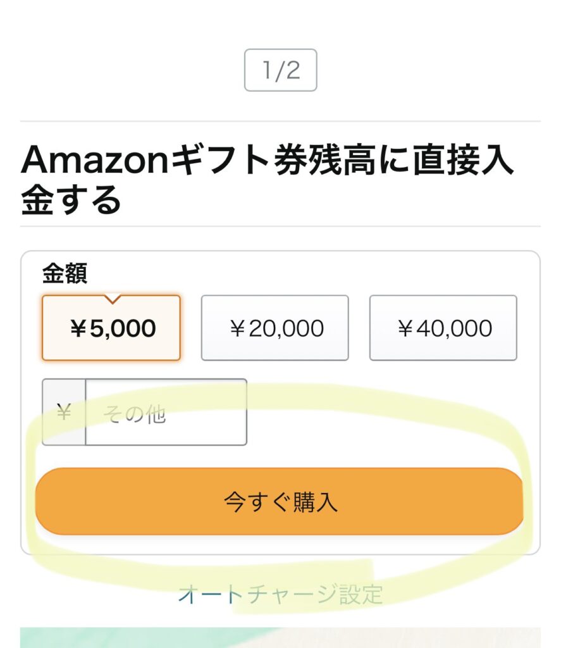Click the 1/2 page indicator
The width and height of the screenshot is (561, 648).
coord(281,70)
